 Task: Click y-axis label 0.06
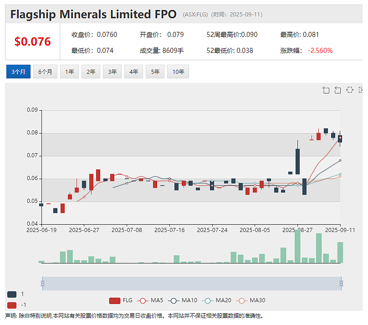tap(32, 178)
